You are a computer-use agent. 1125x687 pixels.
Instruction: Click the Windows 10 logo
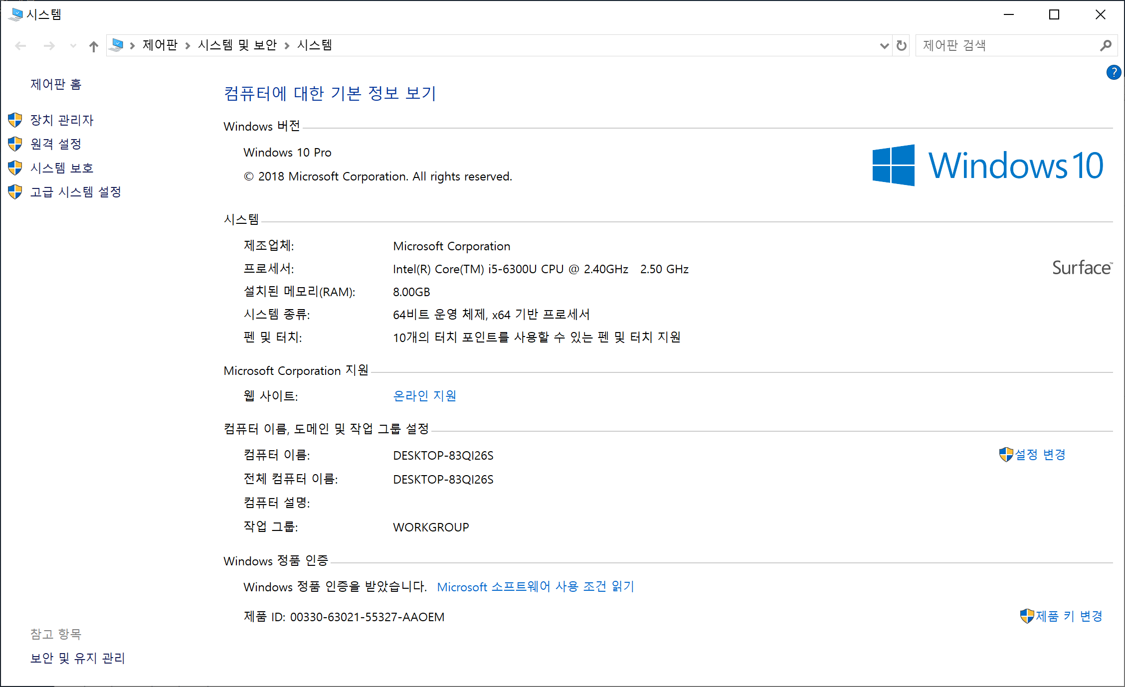[988, 165]
